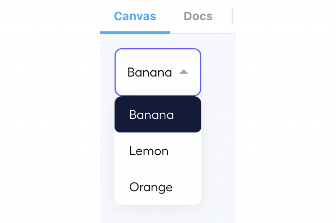Activate the Docs section
336x223 pixels.
198,16
